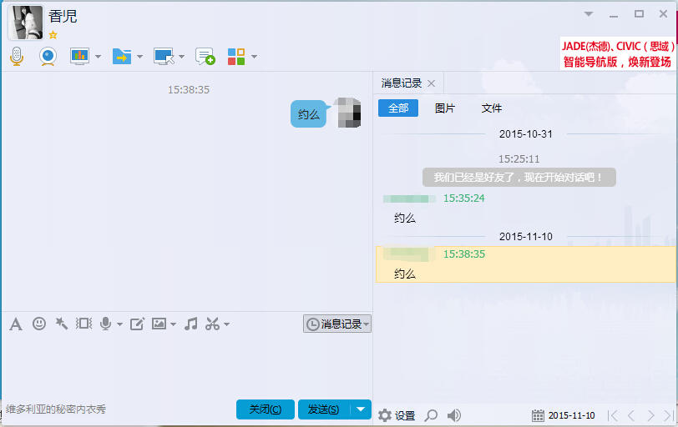Click system message 我们已经是好友了

(519, 177)
